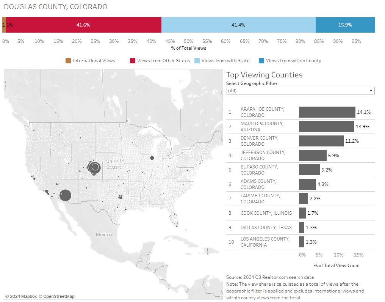Viewport: 385px width, 302px height.
Task: Click the Dallas County 1.3% bar
Action: (x=302, y=228)
